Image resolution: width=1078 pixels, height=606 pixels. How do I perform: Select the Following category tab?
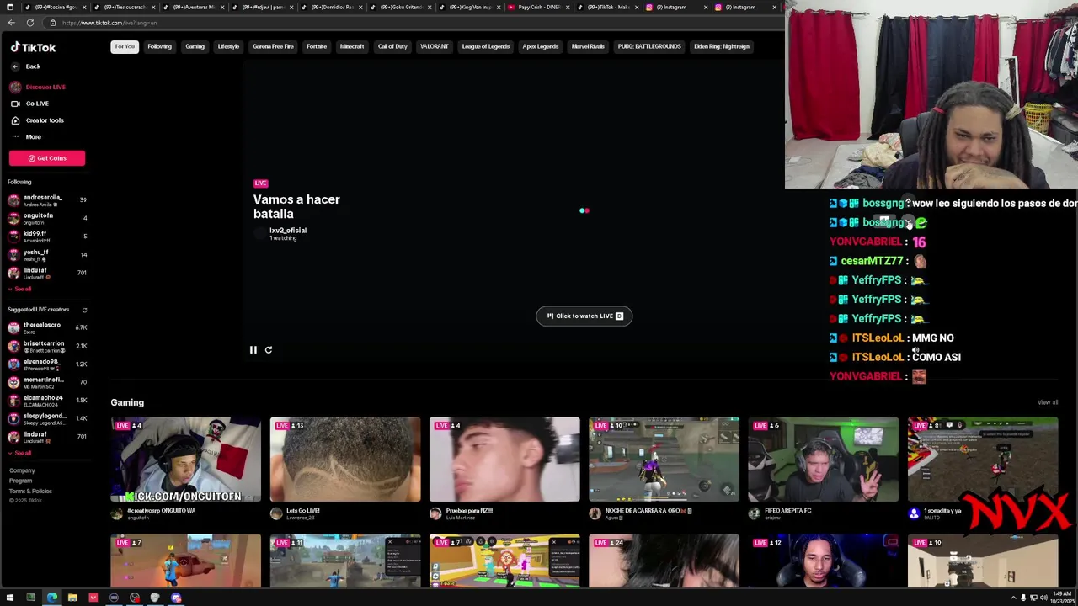(x=159, y=46)
